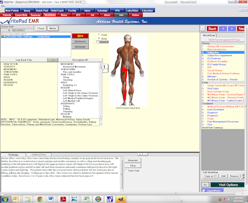Open Adobe Acrobat PDF icon in taskbar

point(63,199)
